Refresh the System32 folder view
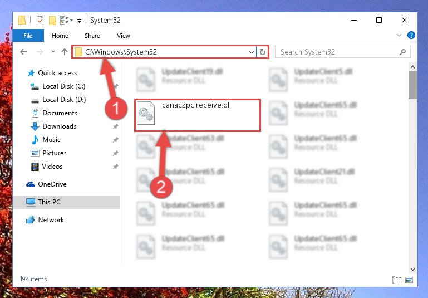 pyautogui.click(x=263, y=52)
